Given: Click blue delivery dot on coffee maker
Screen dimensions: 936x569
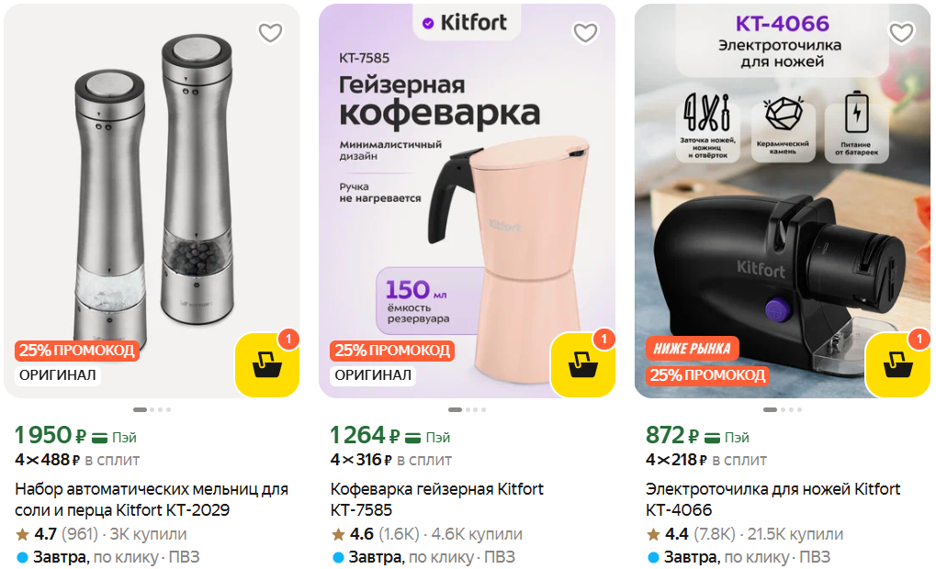Looking at the screenshot, I should point(338,558).
